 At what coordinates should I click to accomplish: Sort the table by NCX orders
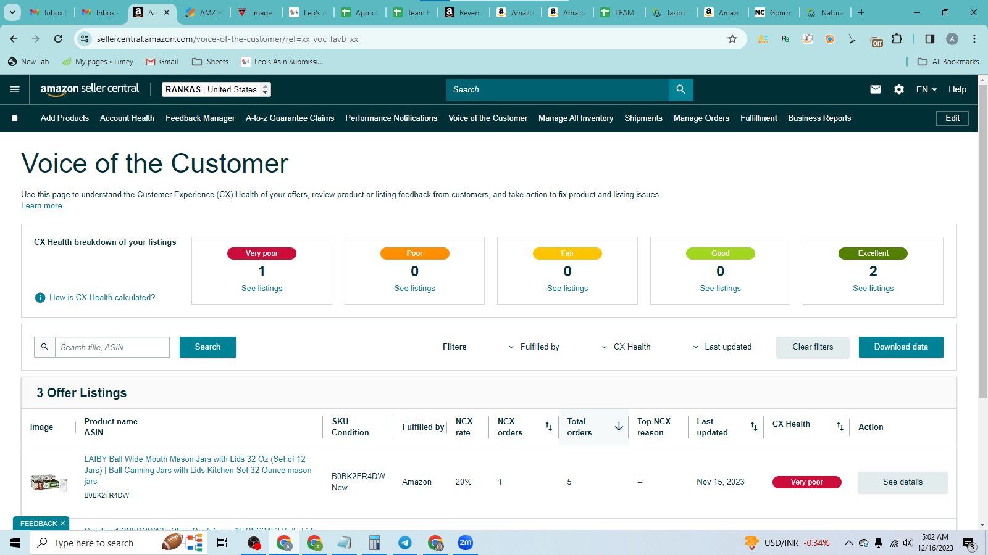pos(548,427)
